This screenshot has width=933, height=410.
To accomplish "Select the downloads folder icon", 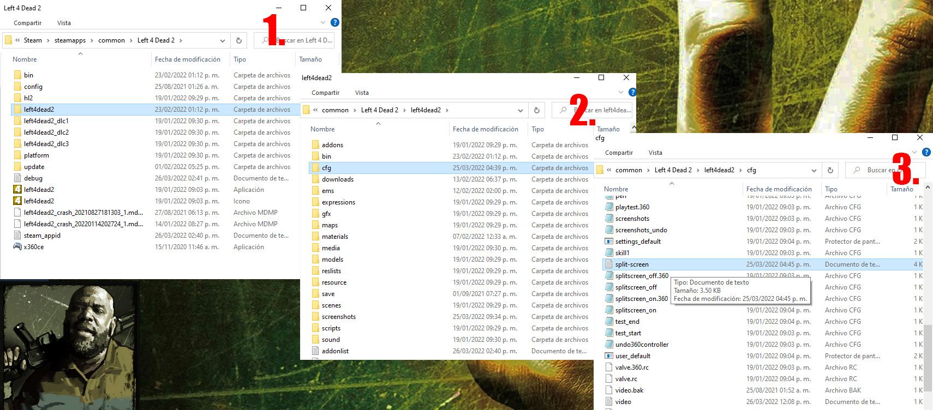I will (x=315, y=179).
